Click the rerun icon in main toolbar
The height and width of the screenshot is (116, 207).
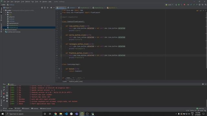tap(176, 5)
